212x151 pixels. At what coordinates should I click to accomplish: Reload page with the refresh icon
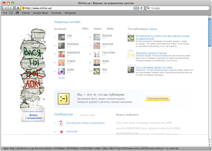(141, 8)
